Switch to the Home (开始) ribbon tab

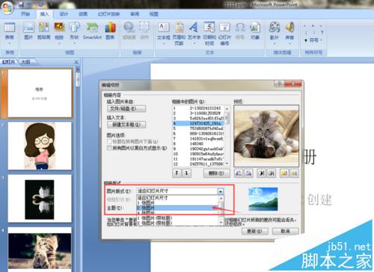point(25,14)
